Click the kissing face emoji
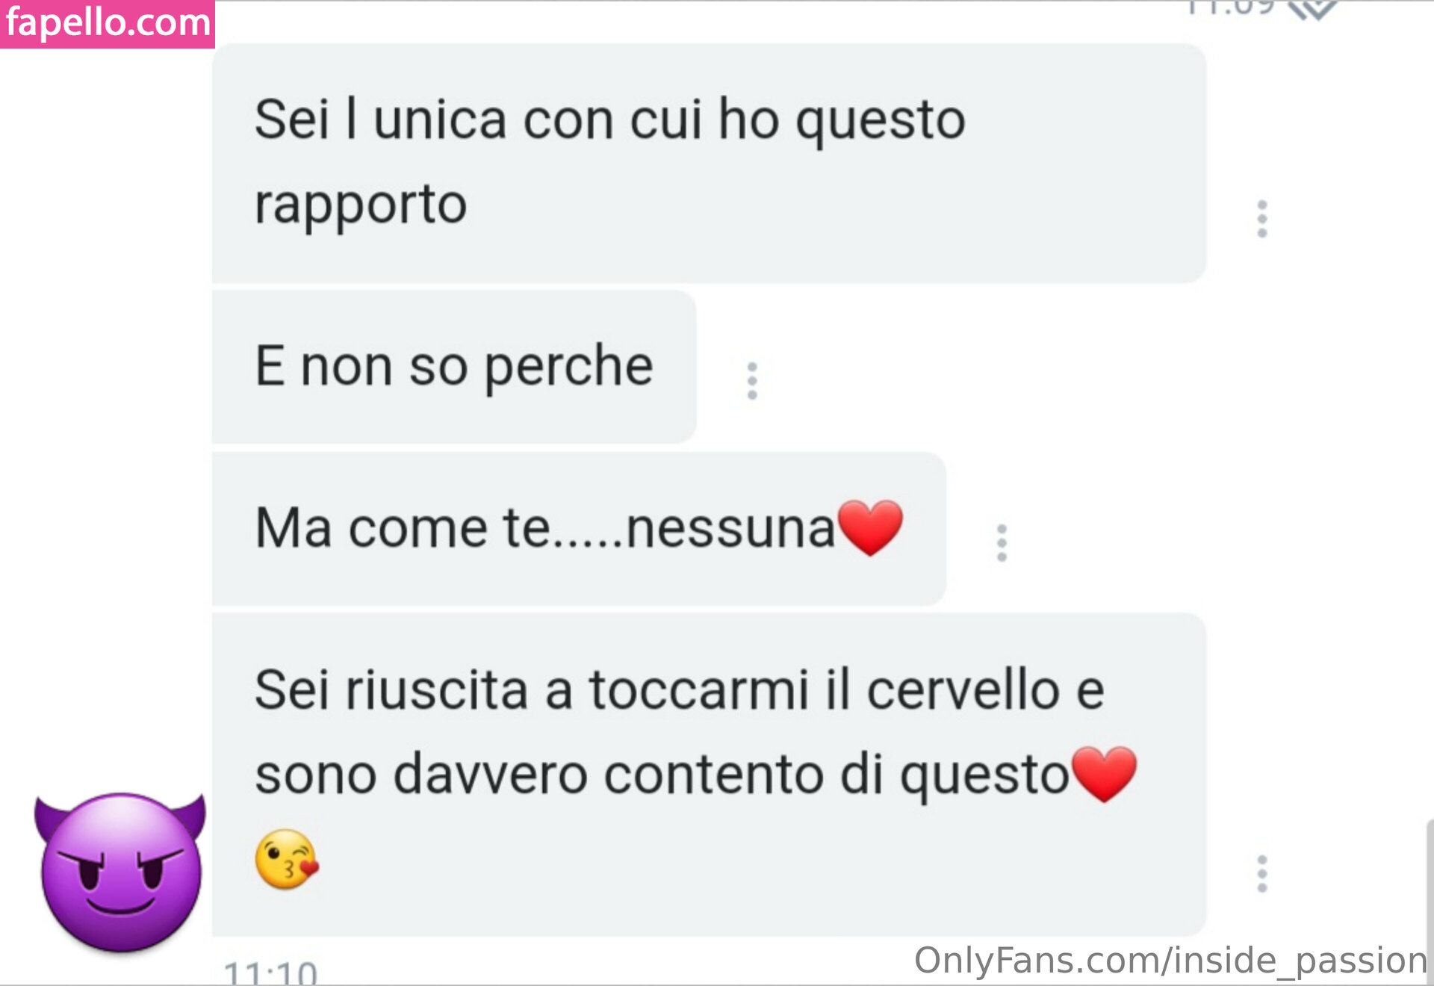The width and height of the screenshot is (1434, 986). point(287,859)
